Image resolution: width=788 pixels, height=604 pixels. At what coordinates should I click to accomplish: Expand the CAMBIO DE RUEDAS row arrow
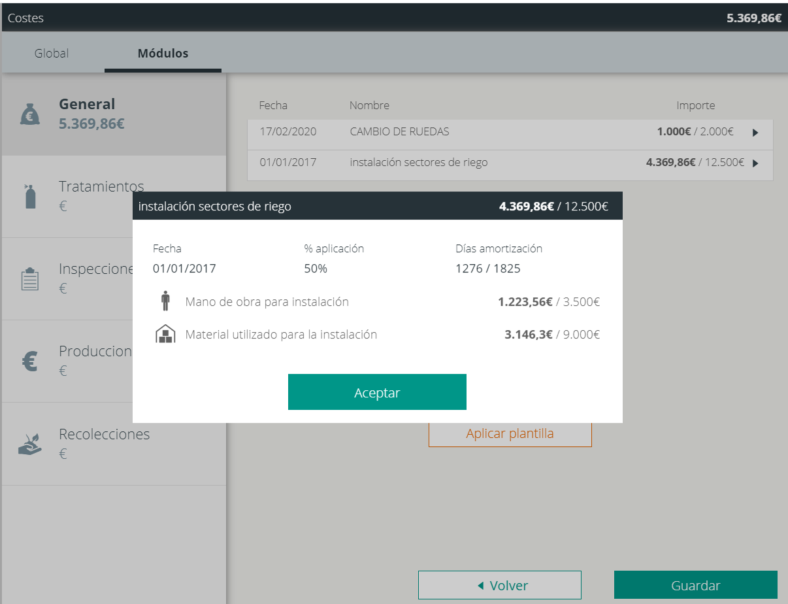[755, 133]
